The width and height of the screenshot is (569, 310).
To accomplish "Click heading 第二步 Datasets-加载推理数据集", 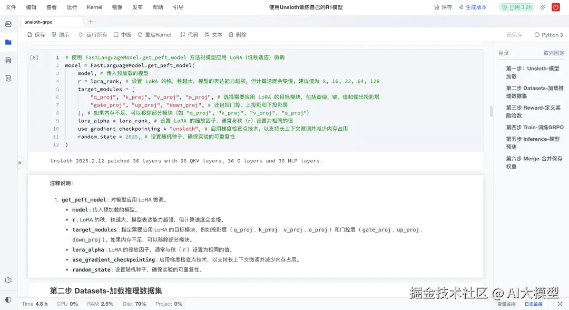I will click(106, 291).
